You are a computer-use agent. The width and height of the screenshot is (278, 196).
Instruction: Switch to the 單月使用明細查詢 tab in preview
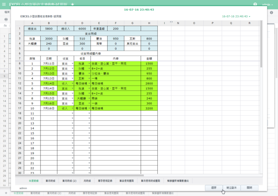pyautogui.click(x=150, y=181)
